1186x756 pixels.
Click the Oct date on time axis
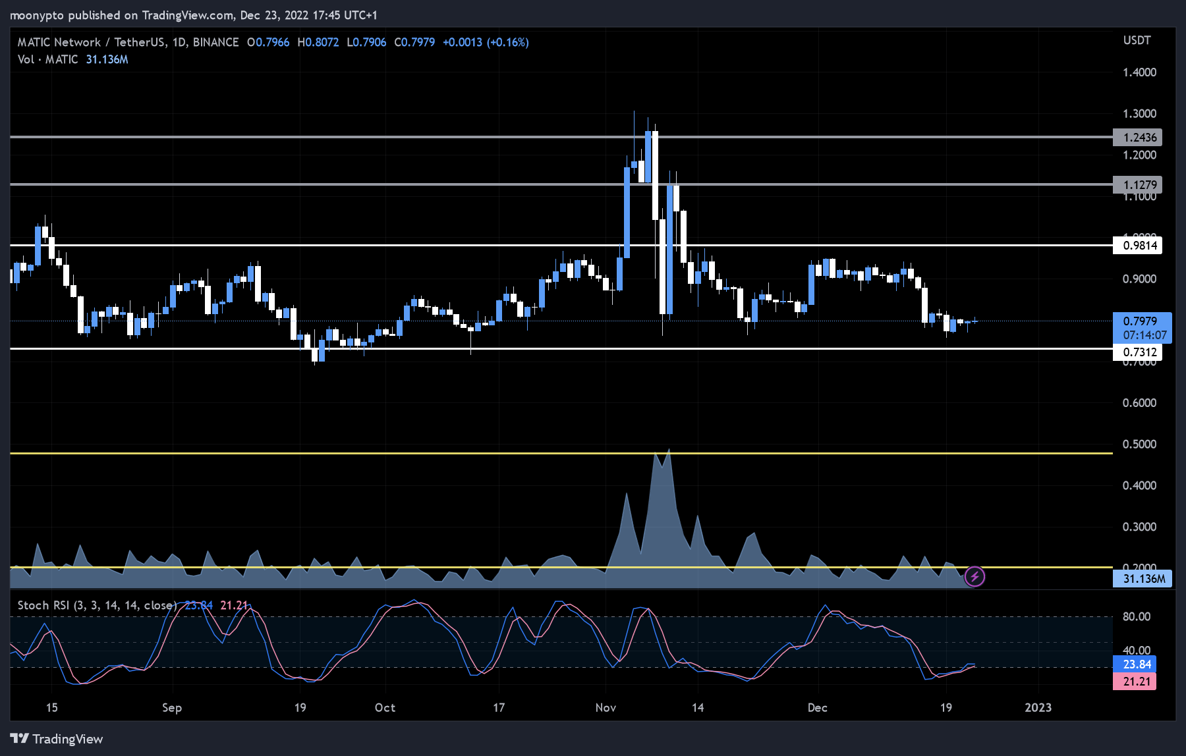(x=385, y=707)
